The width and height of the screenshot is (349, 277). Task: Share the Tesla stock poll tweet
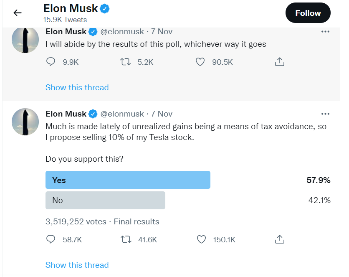[280, 239]
